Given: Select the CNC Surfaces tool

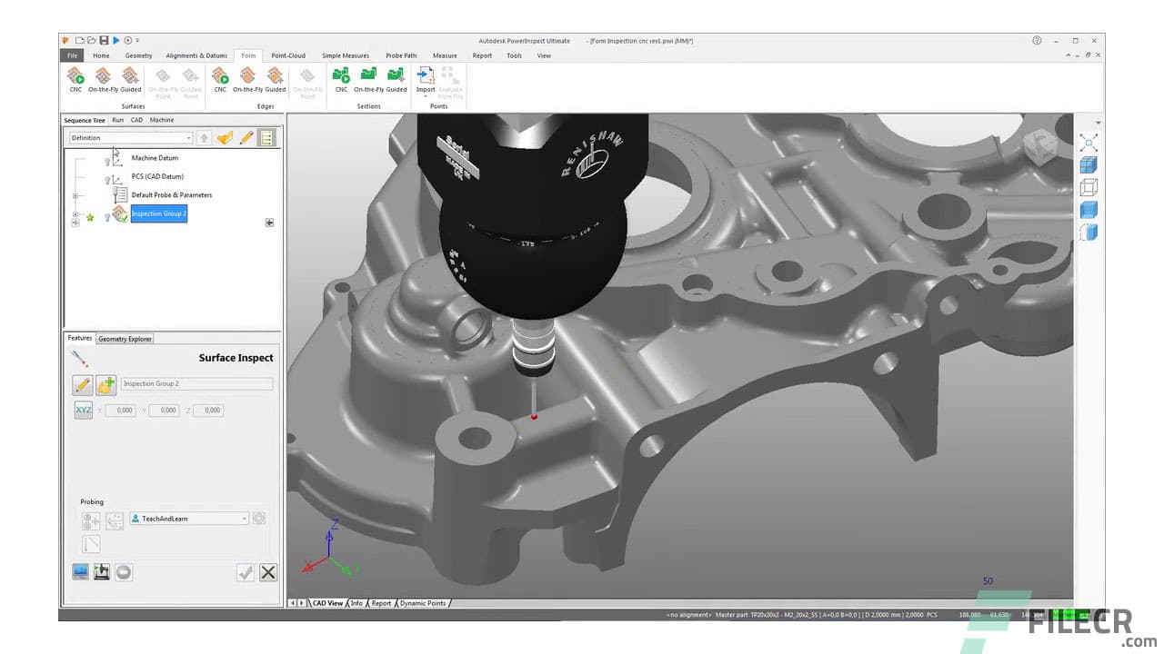Looking at the screenshot, I should tap(75, 80).
